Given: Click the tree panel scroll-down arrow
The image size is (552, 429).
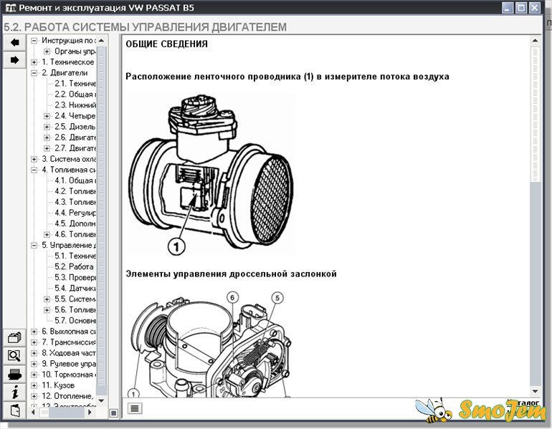Looking at the screenshot, I should click(101, 400).
